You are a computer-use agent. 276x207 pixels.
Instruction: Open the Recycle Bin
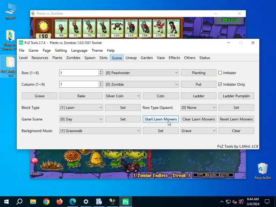263,171
